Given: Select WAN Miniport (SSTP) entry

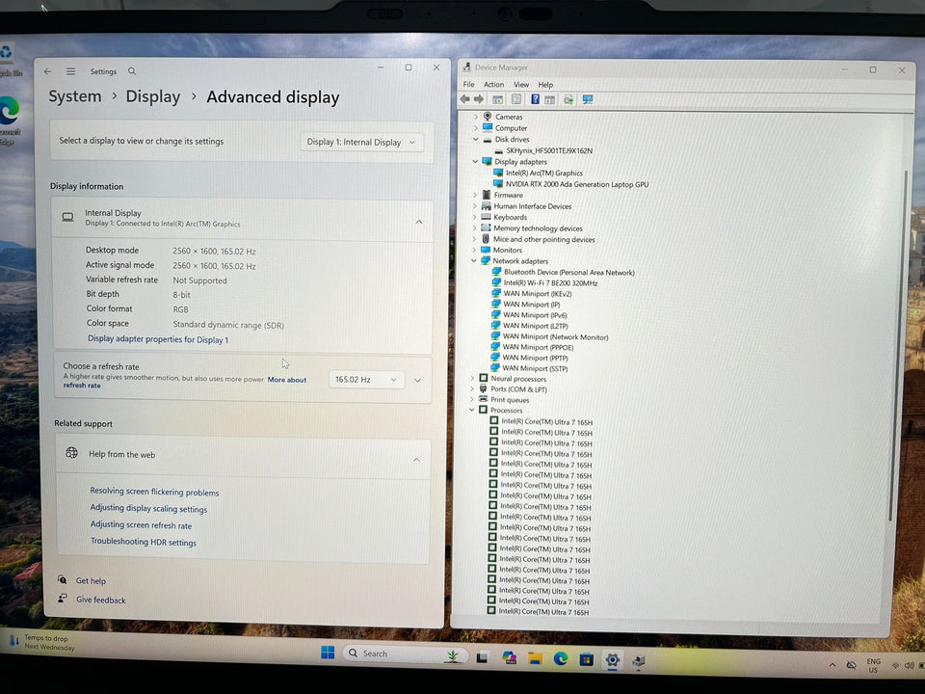Looking at the screenshot, I should tap(535, 369).
